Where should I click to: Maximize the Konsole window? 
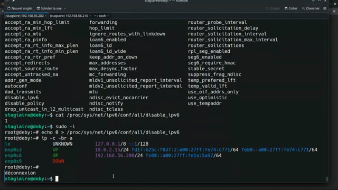[x=319, y=1]
